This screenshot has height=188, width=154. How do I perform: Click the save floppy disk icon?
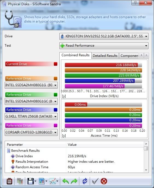coord(31,181)
